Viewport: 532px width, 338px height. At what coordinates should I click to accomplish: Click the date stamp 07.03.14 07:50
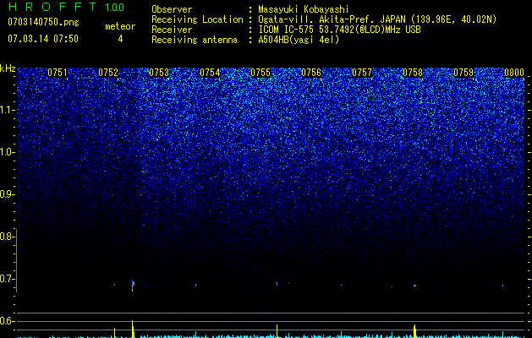[43, 39]
